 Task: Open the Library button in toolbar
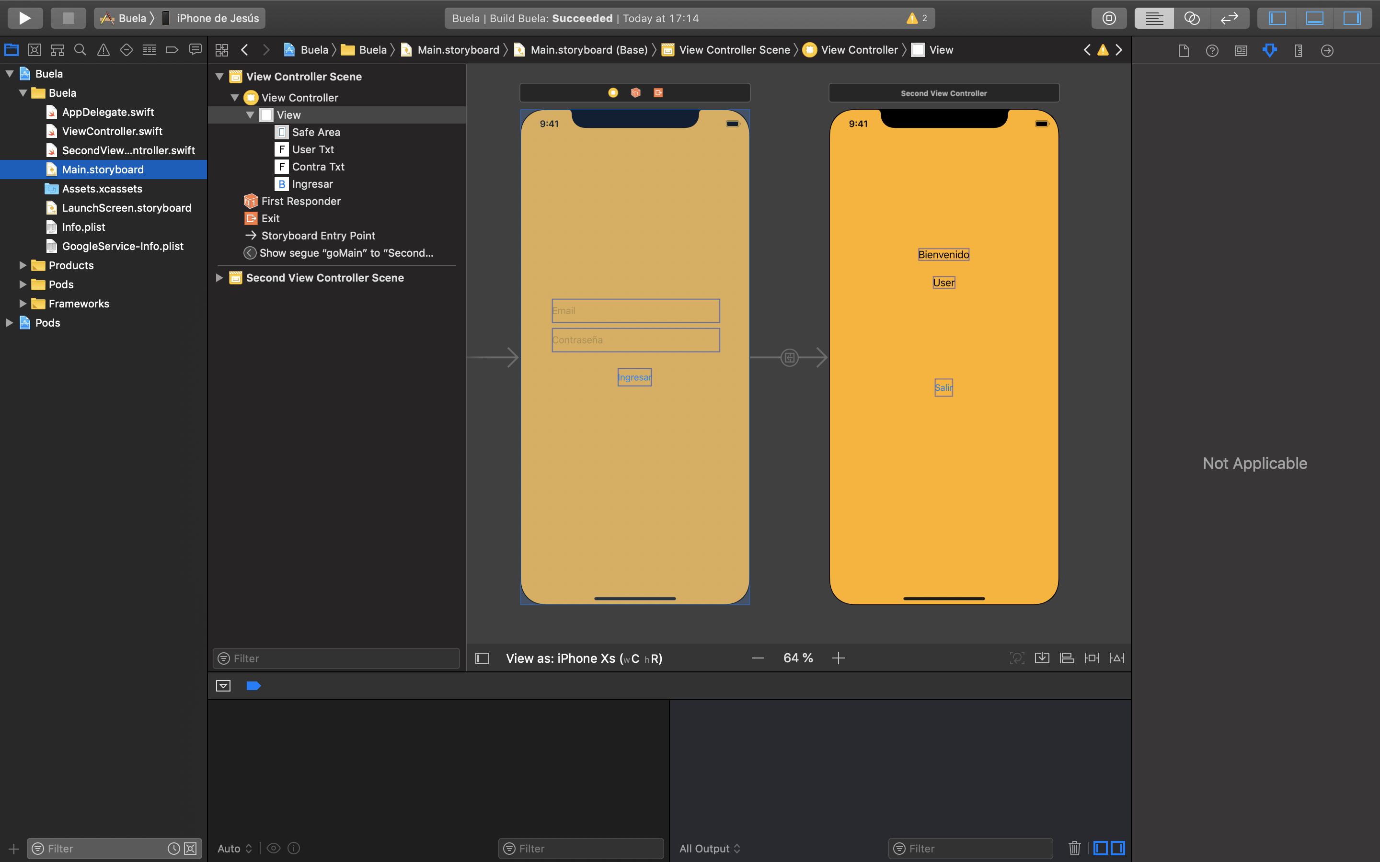(1109, 18)
